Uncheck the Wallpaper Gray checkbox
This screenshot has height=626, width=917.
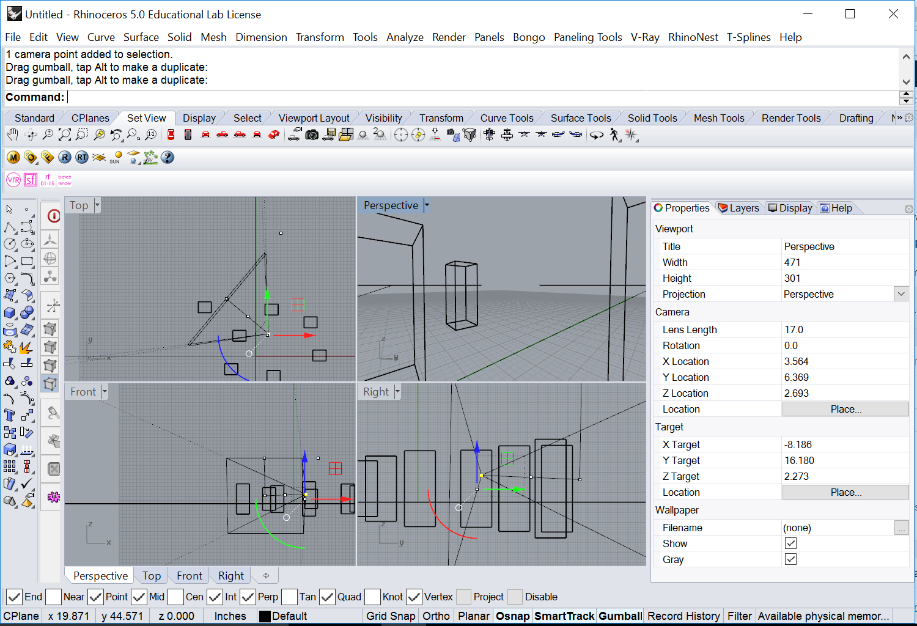coord(790,559)
